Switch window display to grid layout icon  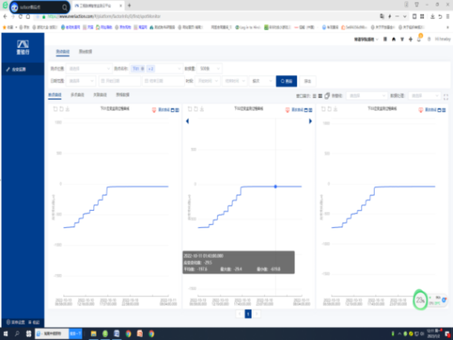[320, 96]
